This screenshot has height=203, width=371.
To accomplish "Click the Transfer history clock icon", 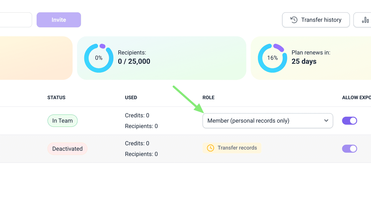I will pyautogui.click(x=294, y=20).
